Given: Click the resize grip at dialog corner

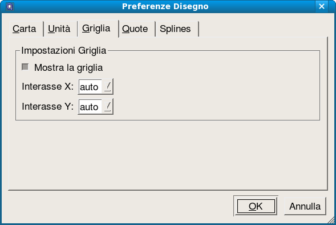Looking at the screenshot, I should click(331, 220).
